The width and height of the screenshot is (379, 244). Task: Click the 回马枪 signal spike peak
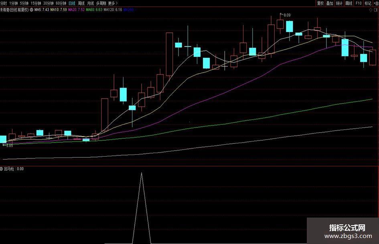coord(142,173)
